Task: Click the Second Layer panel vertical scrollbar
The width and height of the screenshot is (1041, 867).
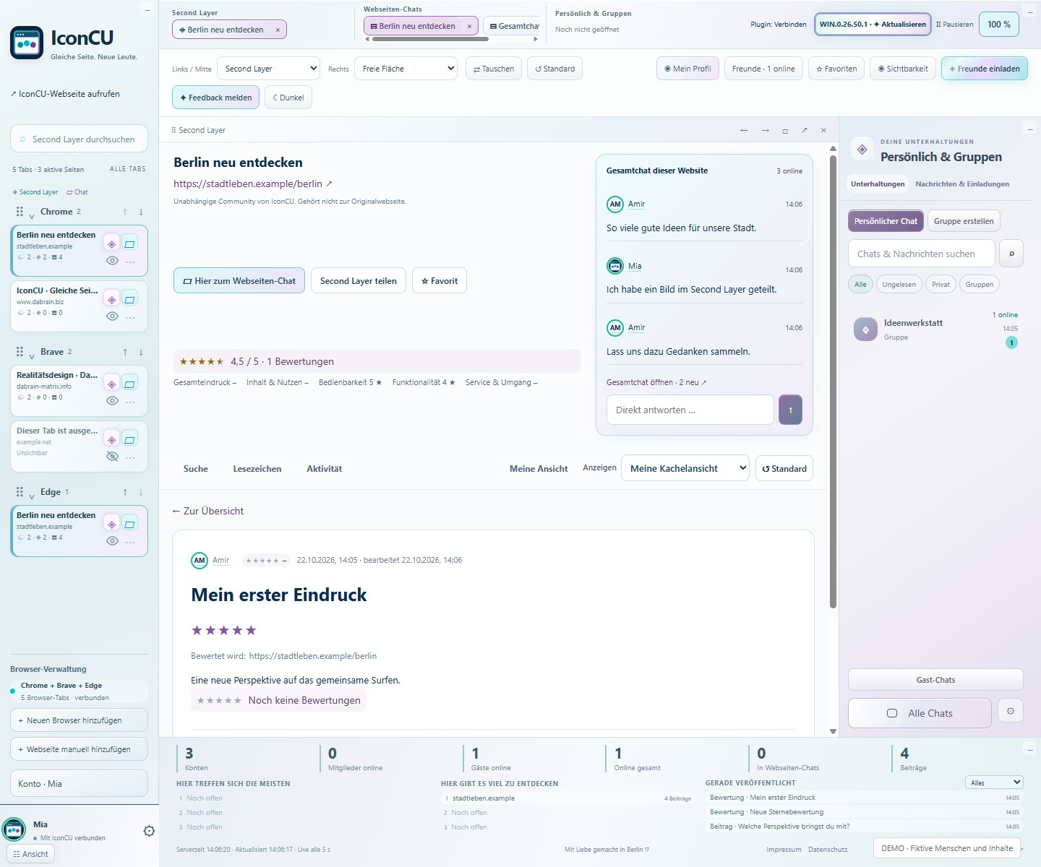Action: point(833,381)
